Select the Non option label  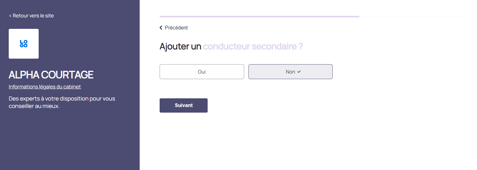[290, 72]
